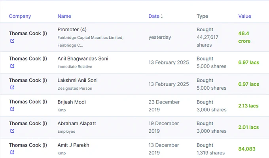269x158 pixels.
Task: Sort table by Company column header
Action: click(x=20, y=16)
